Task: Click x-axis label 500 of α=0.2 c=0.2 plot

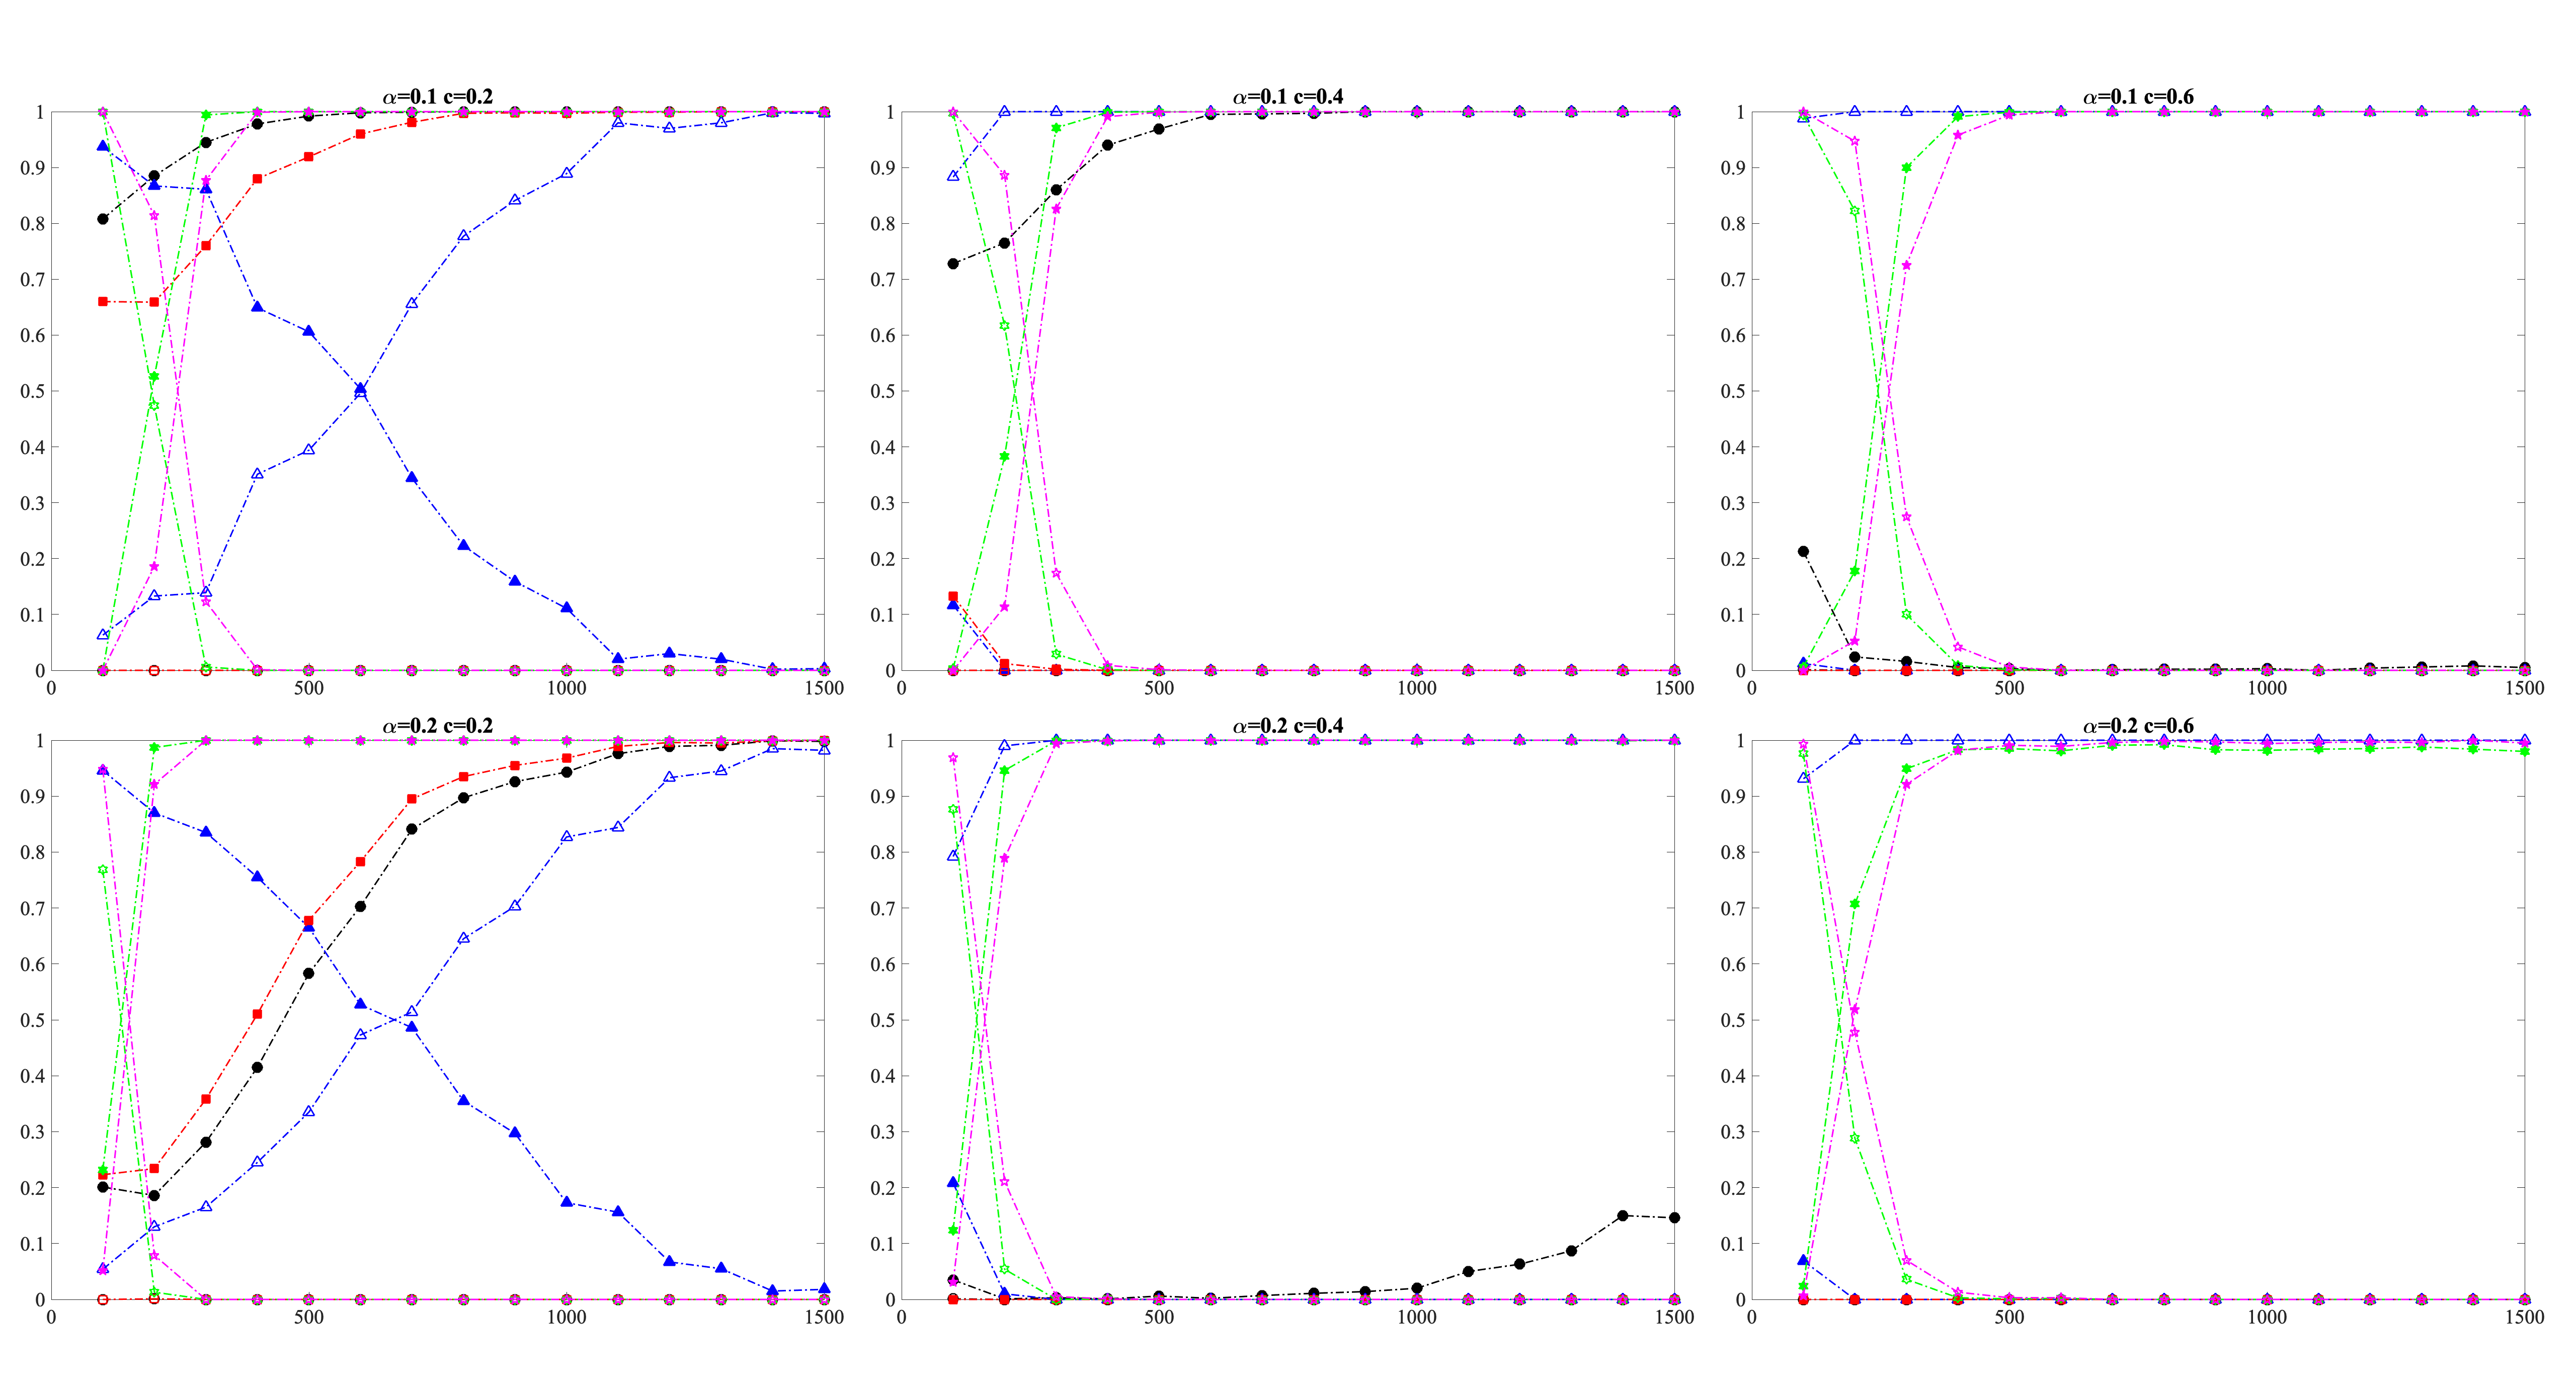Action: click(x=309, y=1317)
